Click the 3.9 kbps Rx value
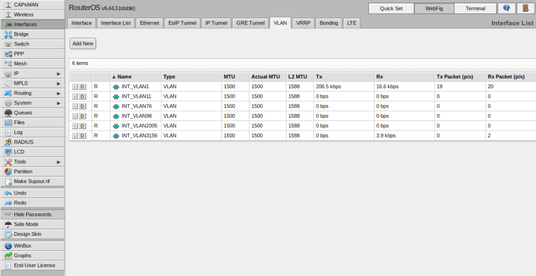The width and height of the screenshot is (536, 276). [386, 135]
